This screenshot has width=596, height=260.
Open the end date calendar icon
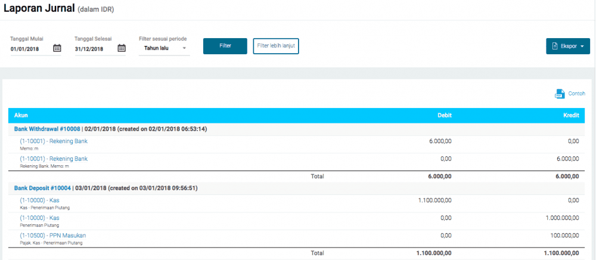122,48
